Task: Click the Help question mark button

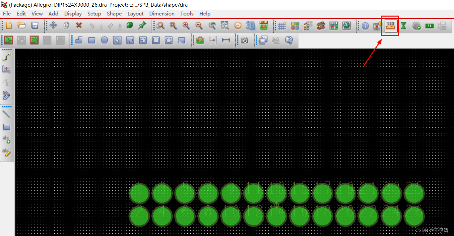Action: (289, 40)
